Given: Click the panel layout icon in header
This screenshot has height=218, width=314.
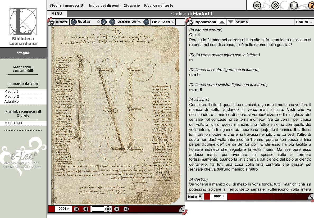Looking at the screenshot, I should pos(294,6).
